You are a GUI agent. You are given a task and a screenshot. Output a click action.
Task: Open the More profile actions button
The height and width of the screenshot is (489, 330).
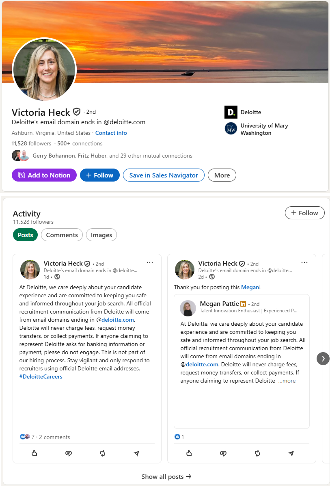pos(222,175)
